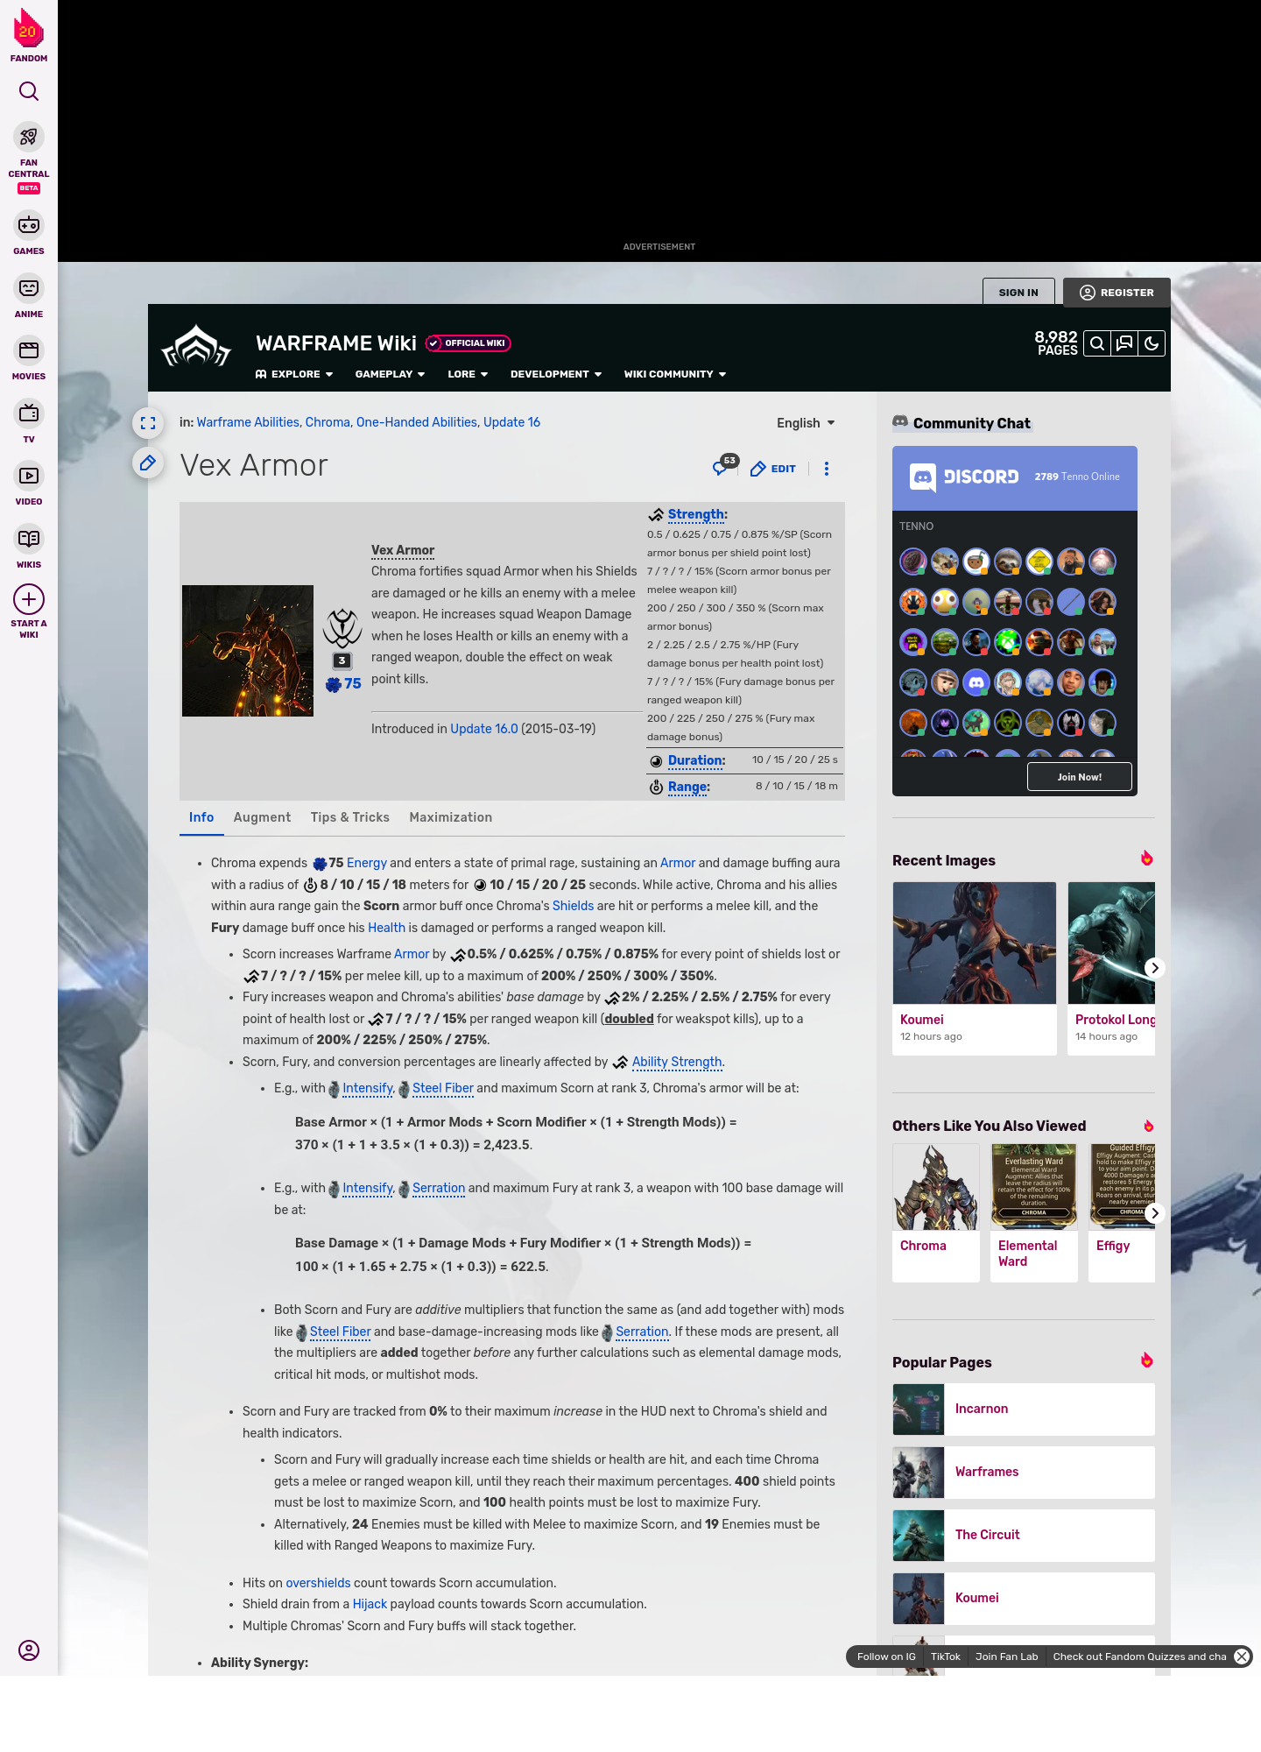This screenshot has width=1261, height=1752.
Task: Open the comments bubble showing 53
Action: coord(725,466)
